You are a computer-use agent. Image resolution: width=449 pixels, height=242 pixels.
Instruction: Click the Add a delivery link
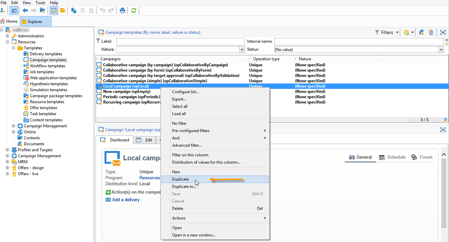click(126, 200)
